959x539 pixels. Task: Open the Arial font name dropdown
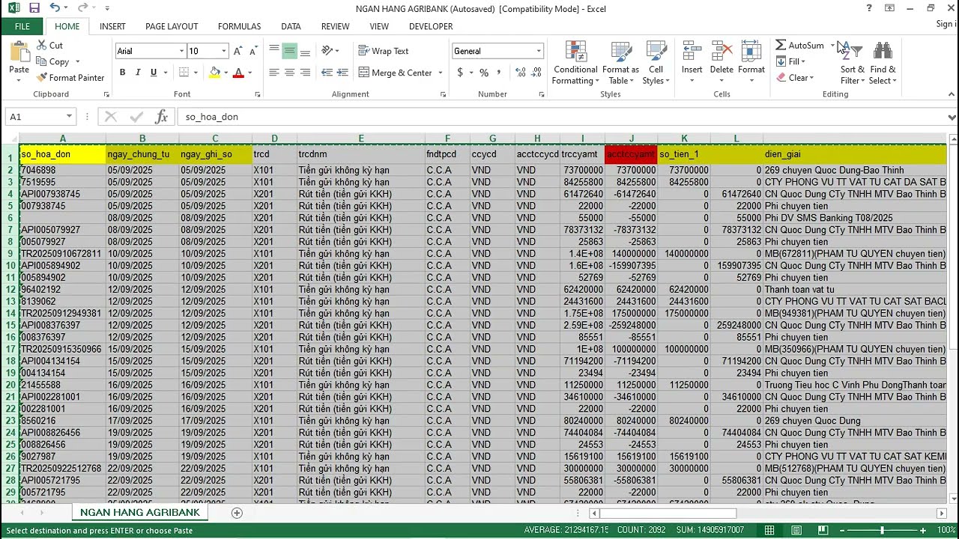(x=181, y=51)
